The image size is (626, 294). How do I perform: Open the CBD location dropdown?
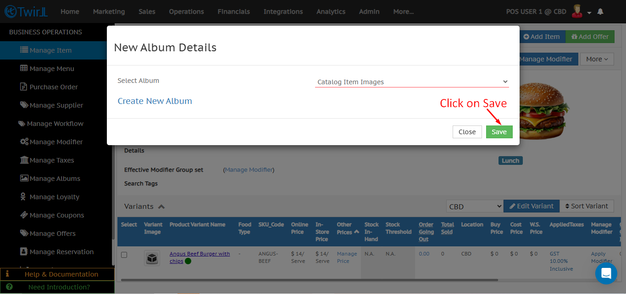474,207
